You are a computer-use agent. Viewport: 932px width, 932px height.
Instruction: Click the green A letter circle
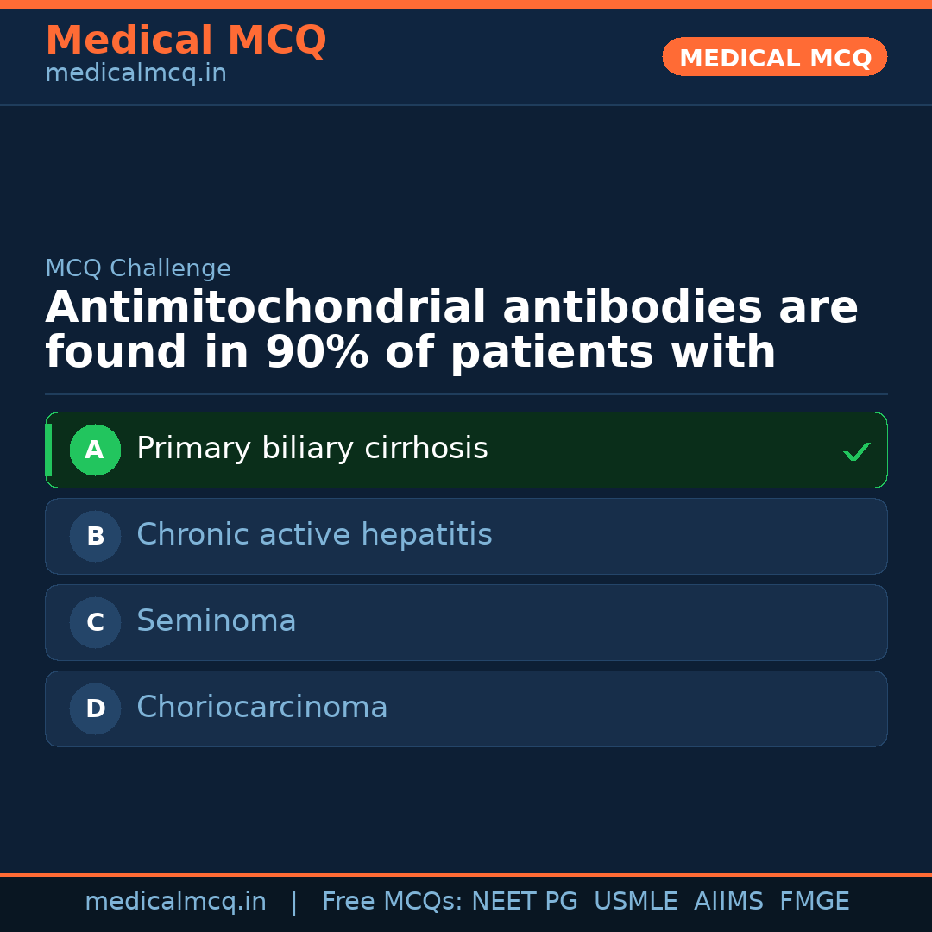(x=95, y=450)
